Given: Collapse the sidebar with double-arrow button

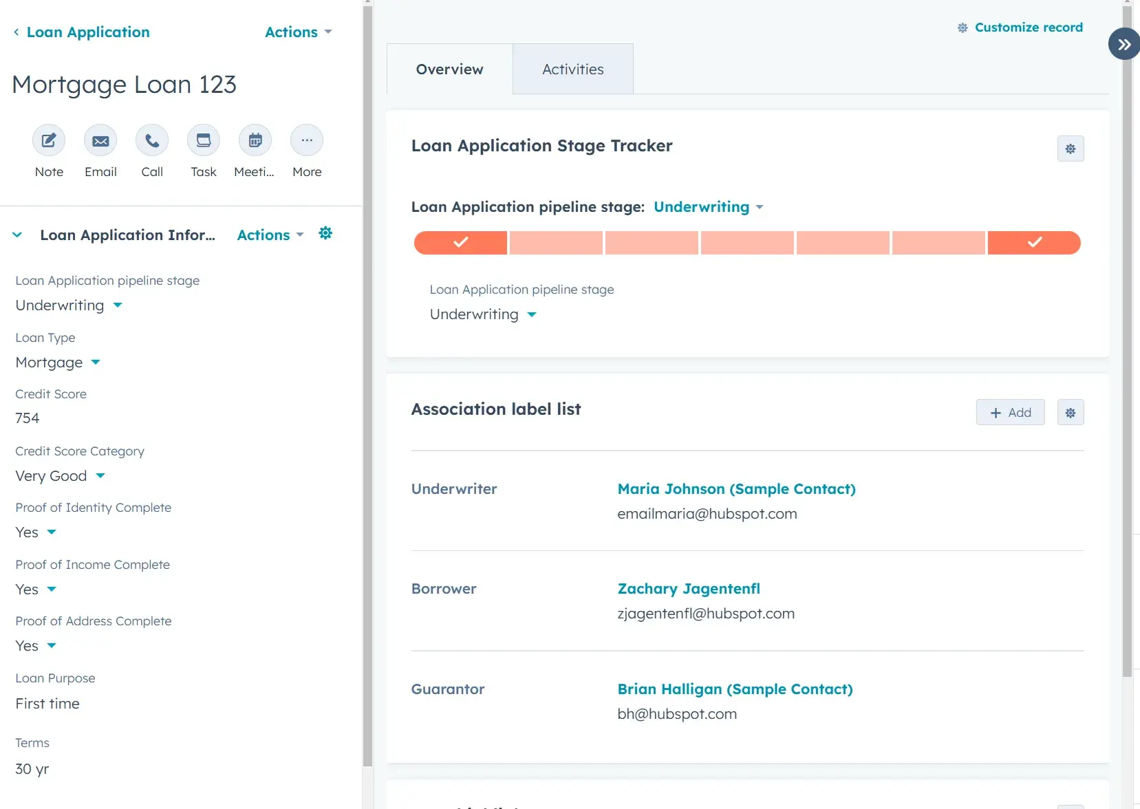Looking at the screenshot, I should click(1123, 45).
